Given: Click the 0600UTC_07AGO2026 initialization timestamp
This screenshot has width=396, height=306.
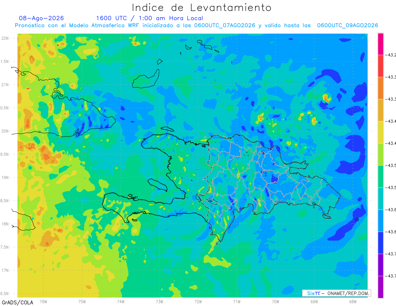Looking at the screenshot, I should click(x=225, y=25).
